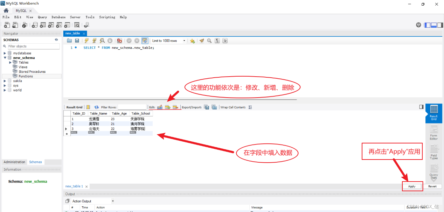The height and width of the screenshot is (212, 444).
Task: Expand the sakila schema
Action: point(5,81)
